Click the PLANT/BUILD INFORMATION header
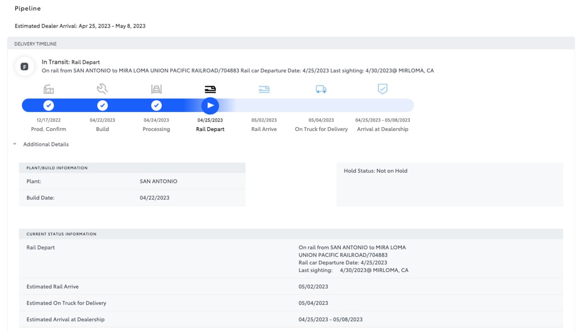The image size is (580, 331). [x=57, y=168]
